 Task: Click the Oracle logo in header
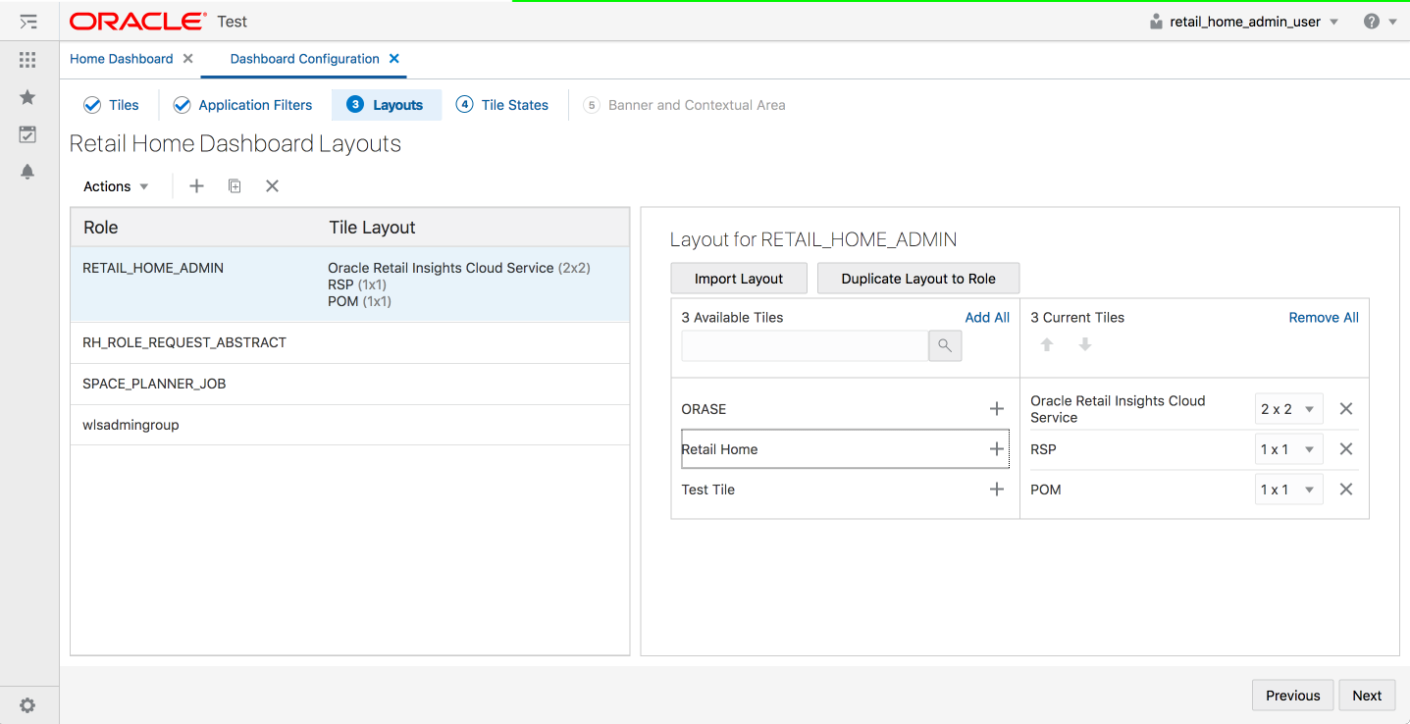[138, 22]
